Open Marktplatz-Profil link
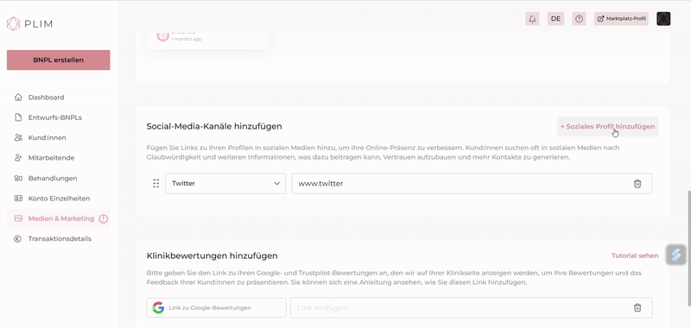Viewport: 691px width, 328px height. [x=621, y=19]
